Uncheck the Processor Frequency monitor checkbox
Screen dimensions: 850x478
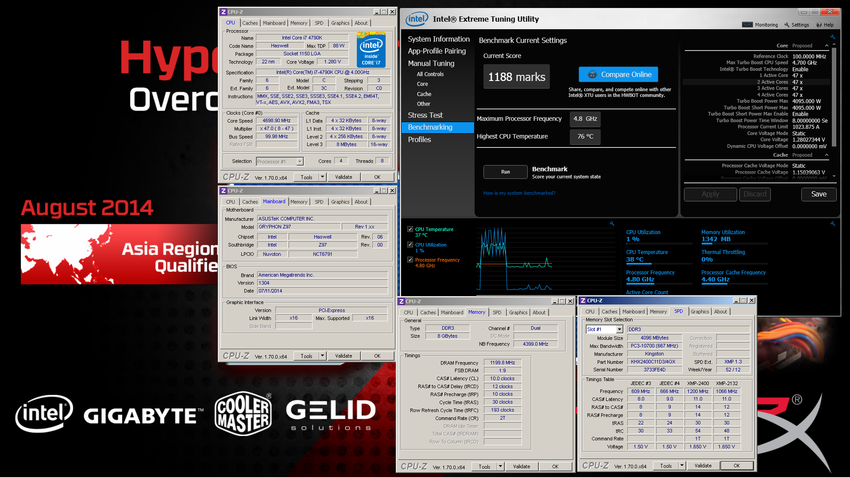point(410,260)
